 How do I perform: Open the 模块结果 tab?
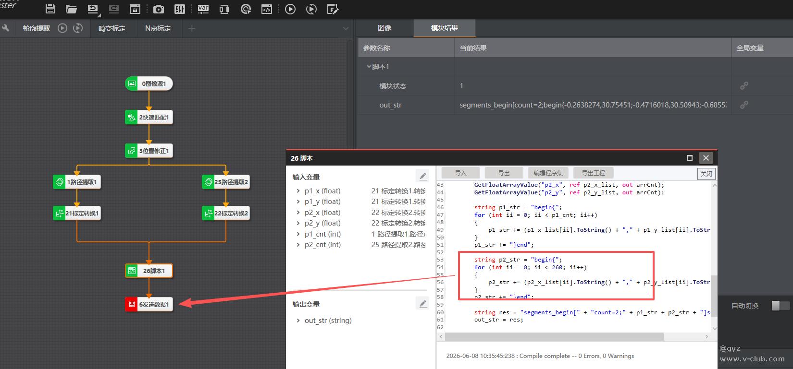pos(445,28)
